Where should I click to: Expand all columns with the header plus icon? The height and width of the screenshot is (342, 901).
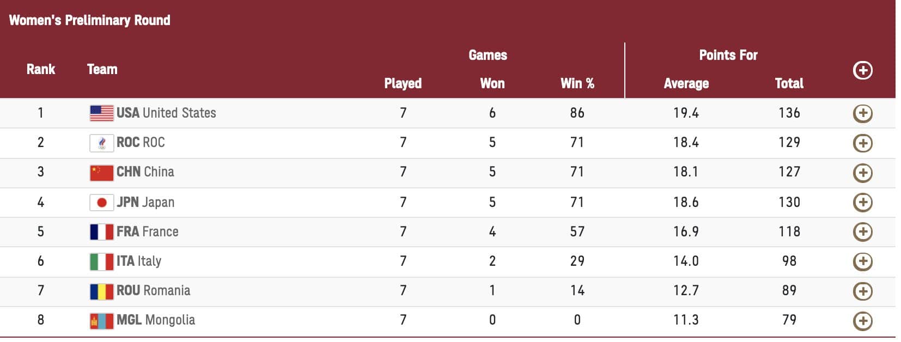point(862,70)
